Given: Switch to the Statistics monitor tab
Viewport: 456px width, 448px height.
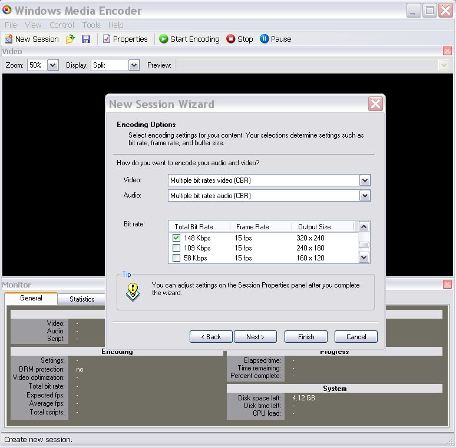Looking at the screenshot, I should point(82,299).
